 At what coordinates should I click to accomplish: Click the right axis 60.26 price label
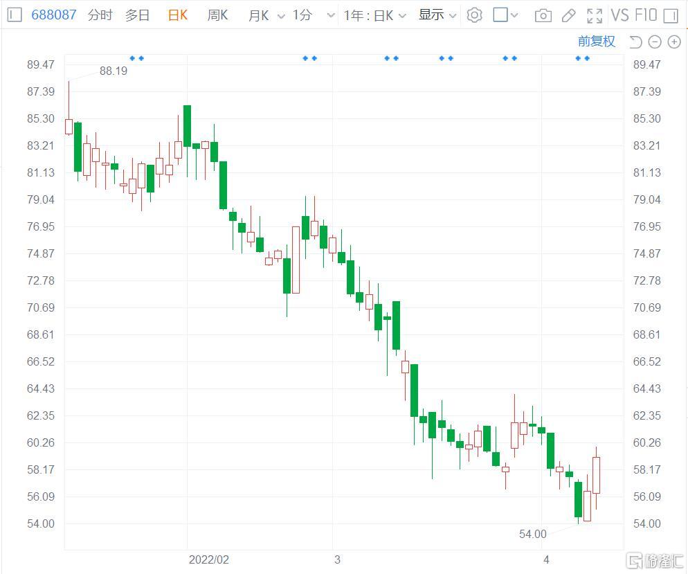(x=646, y=442)
